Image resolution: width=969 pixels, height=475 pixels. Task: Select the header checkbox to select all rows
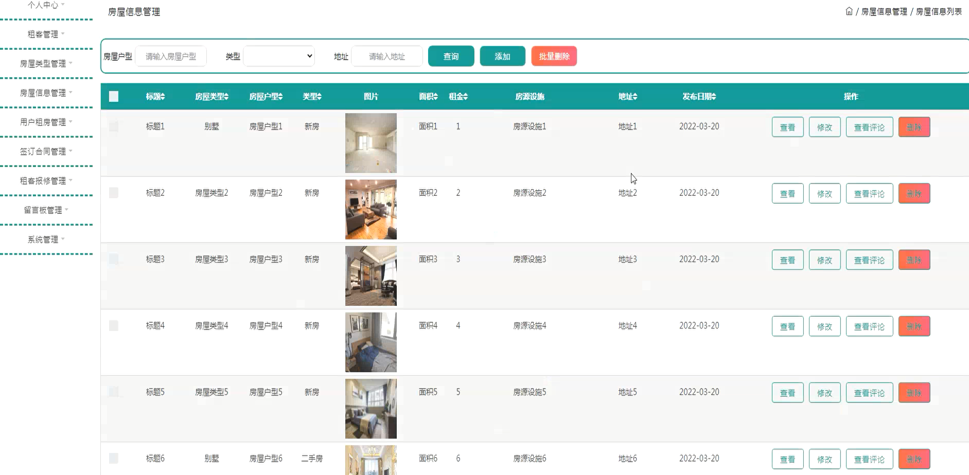[x=114, y=96]
